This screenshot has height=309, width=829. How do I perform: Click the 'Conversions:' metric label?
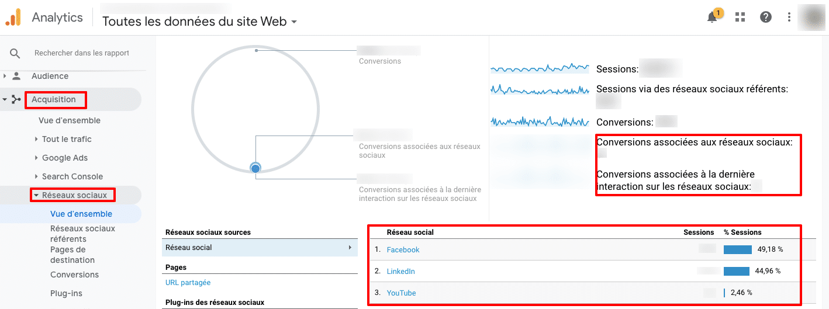click(x=624, y=123)
